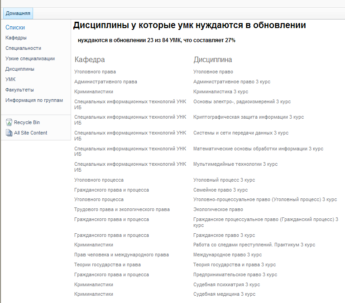The height and width of the screenshot is (303, 345).
Task: Select Работа со следами преступлений. Практикум
Action: click(254, 245)
